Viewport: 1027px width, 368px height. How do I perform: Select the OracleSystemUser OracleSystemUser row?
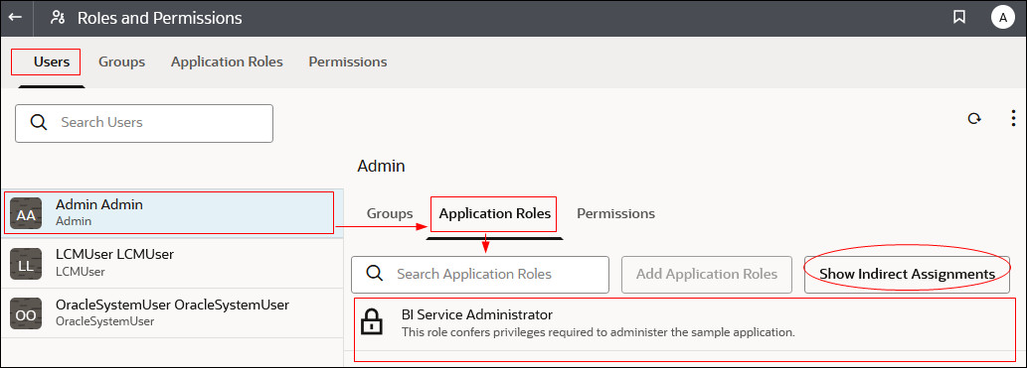[x=171, y=313]
